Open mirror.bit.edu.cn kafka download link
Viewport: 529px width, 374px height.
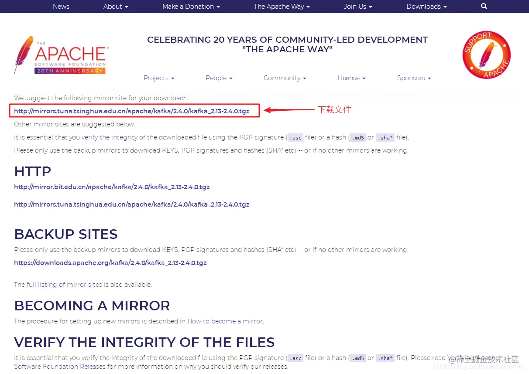click(x=112, y=187)
